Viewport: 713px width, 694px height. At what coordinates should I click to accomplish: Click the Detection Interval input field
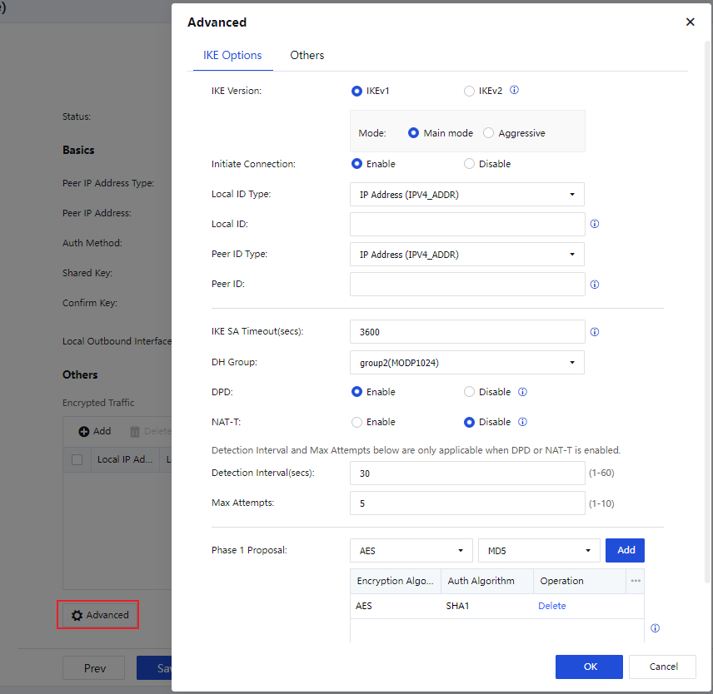[467, 473]
